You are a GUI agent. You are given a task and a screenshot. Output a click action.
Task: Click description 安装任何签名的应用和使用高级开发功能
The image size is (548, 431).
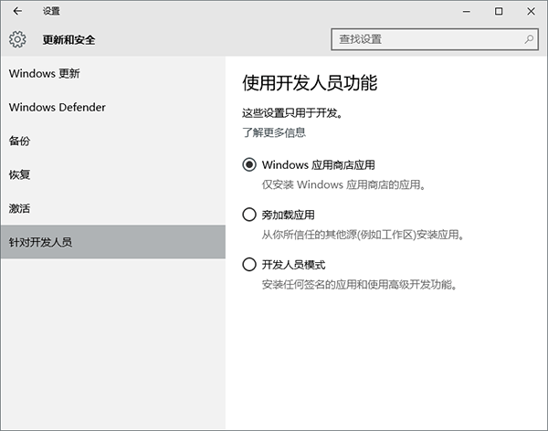pos(360,285)
